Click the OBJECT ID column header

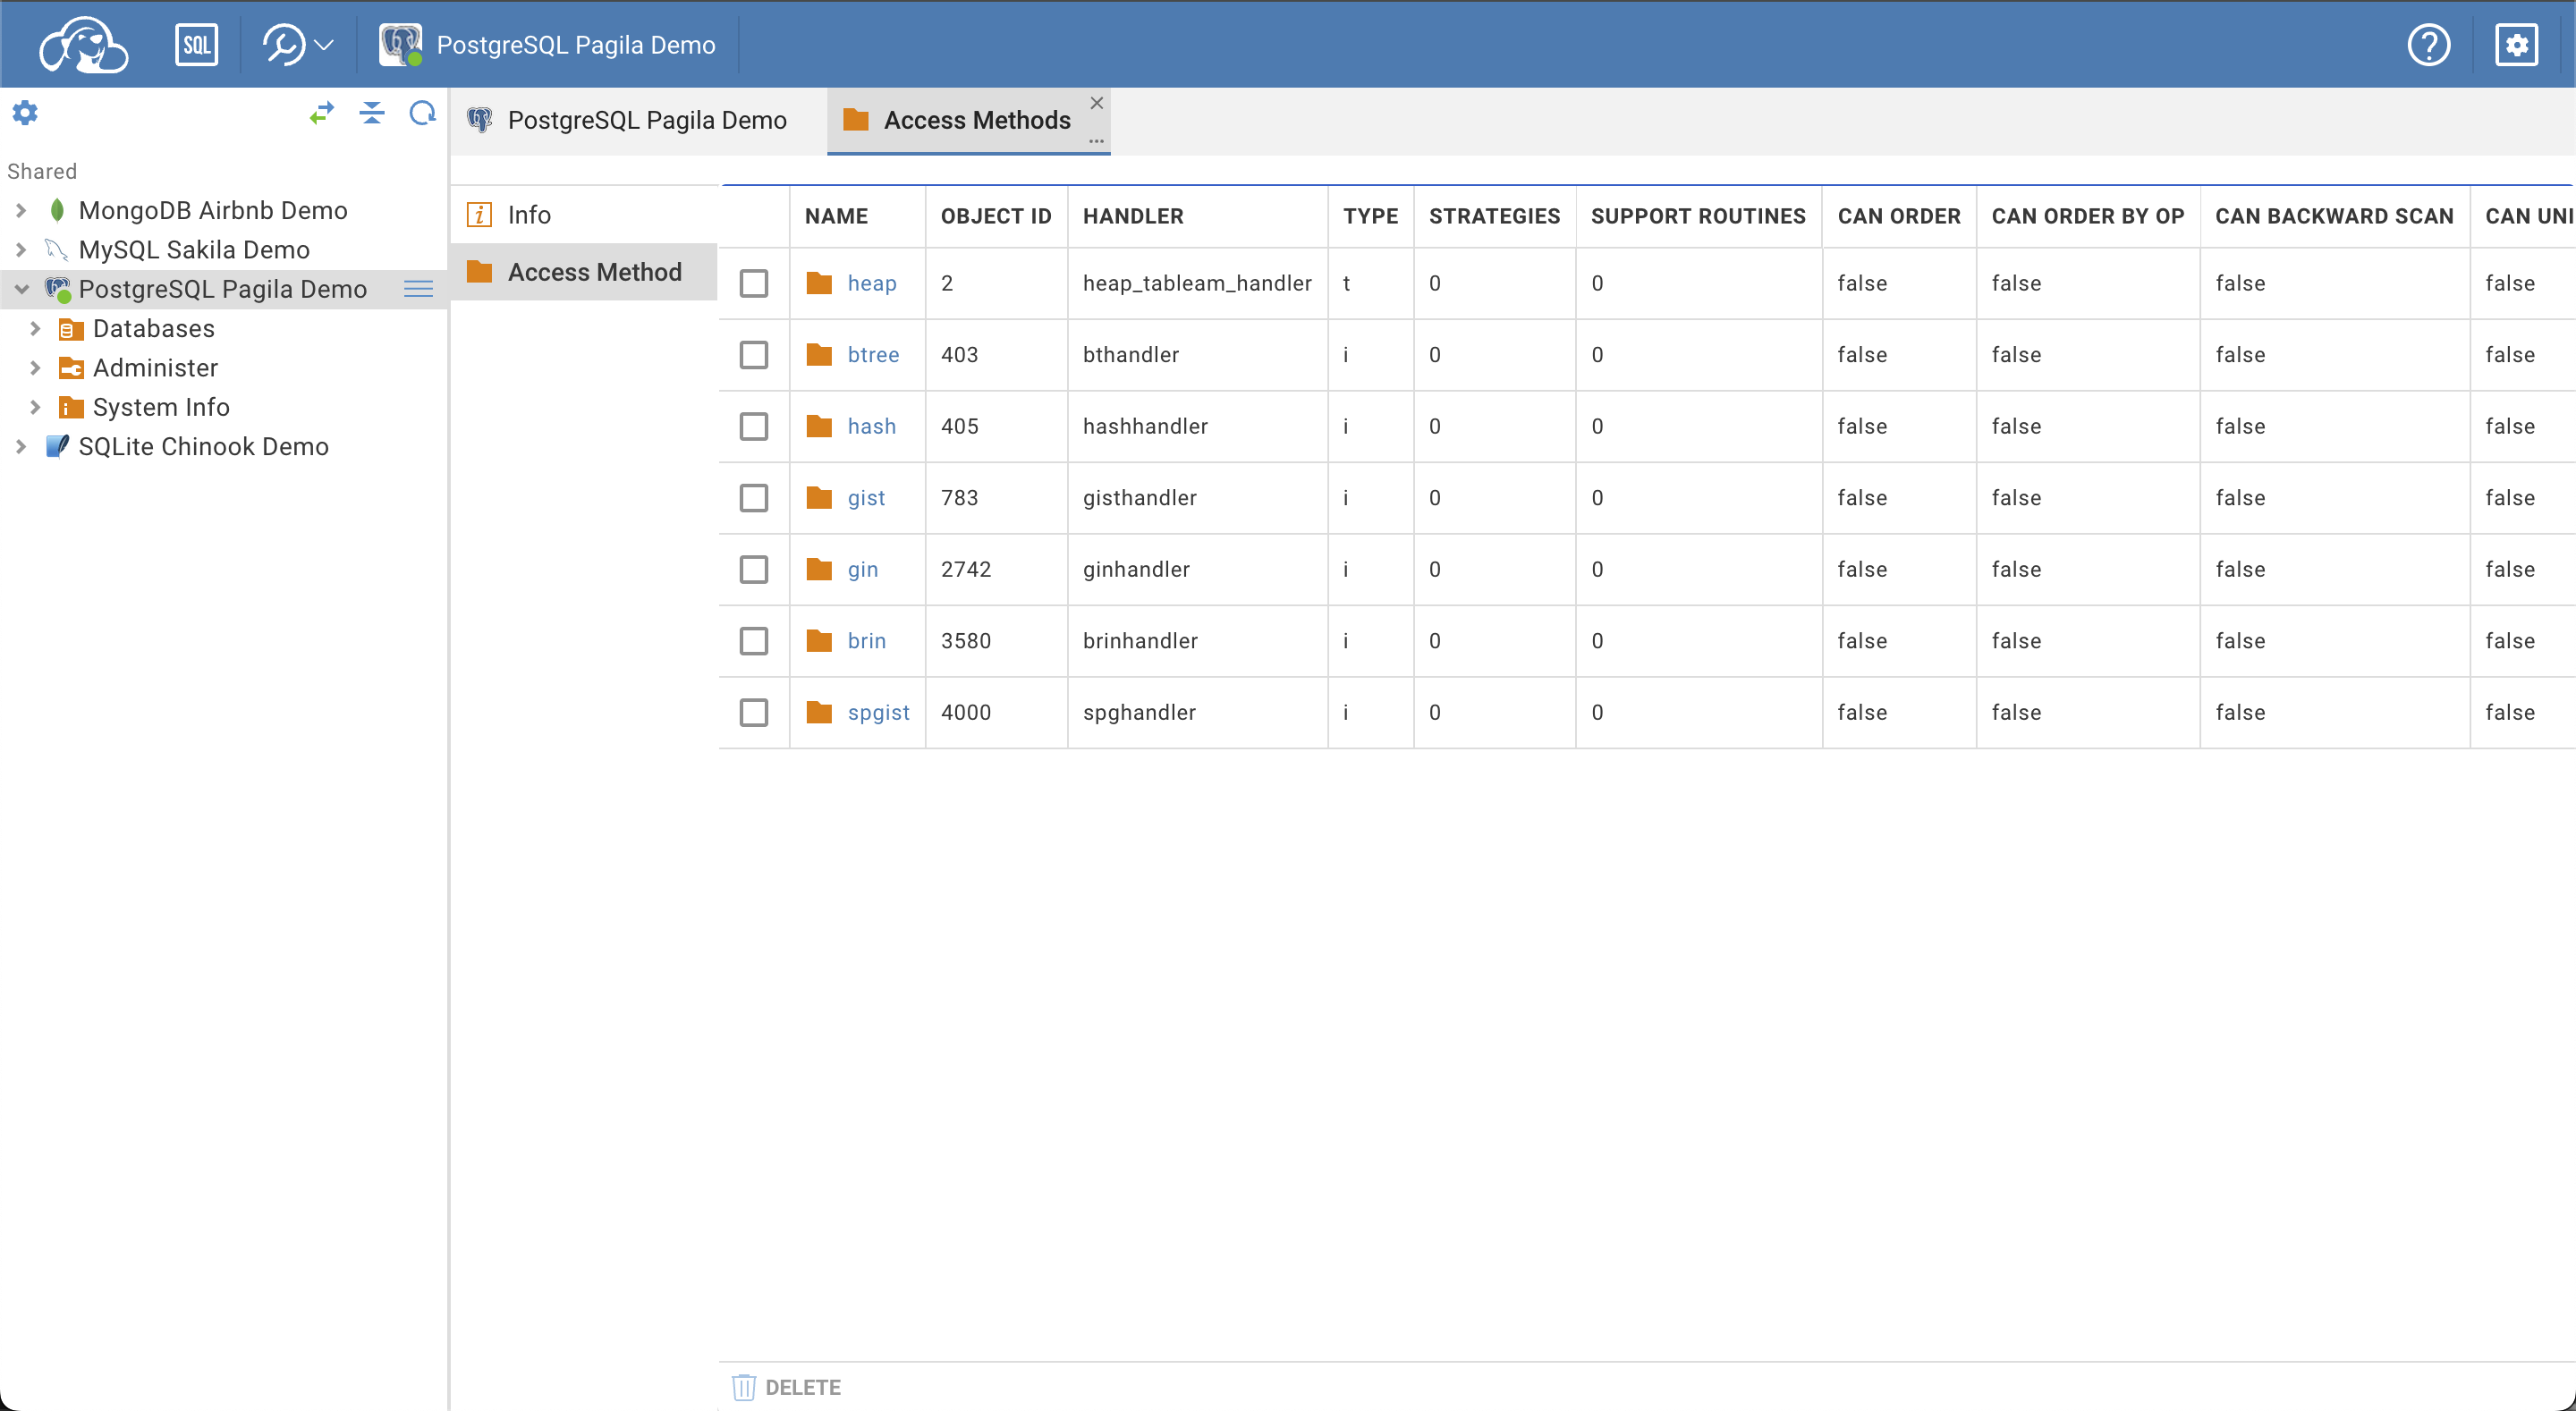pos(995,216)
